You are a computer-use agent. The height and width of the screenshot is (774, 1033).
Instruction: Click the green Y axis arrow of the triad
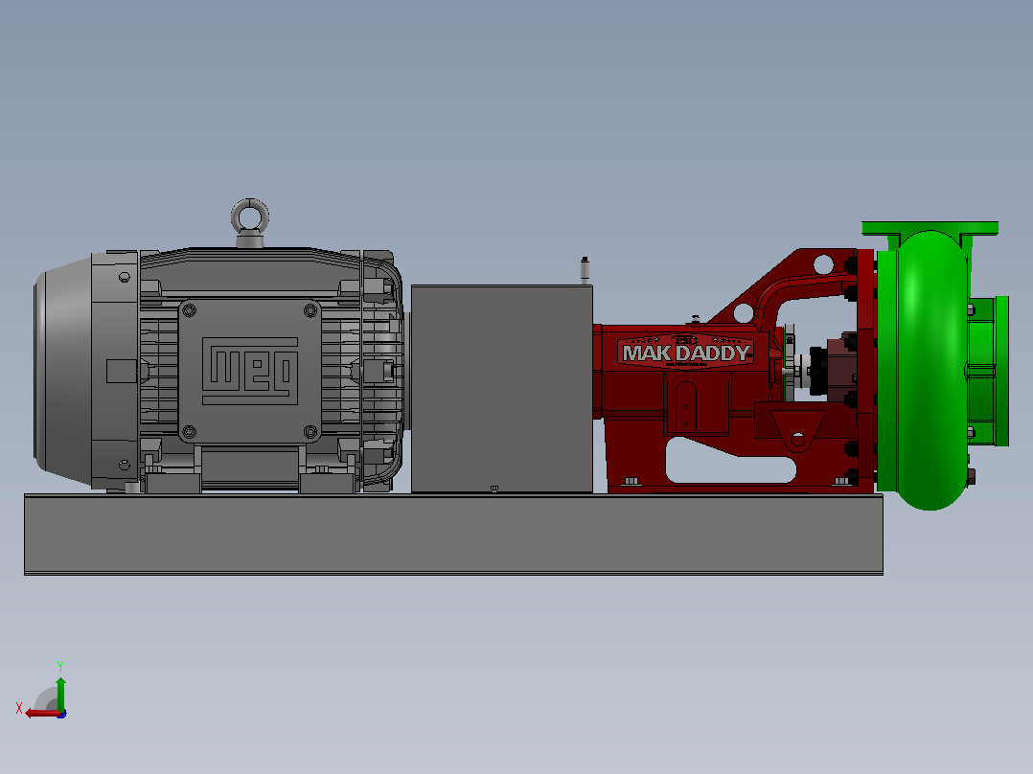coord(60,693)
